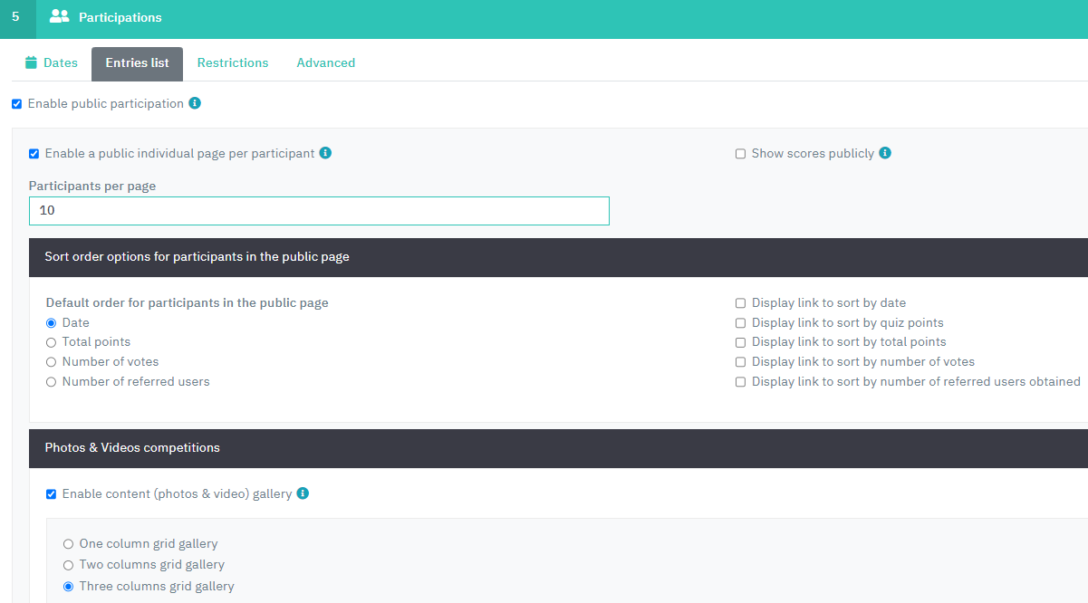Click info icon next to Show scores publicly

click(885, 153)
